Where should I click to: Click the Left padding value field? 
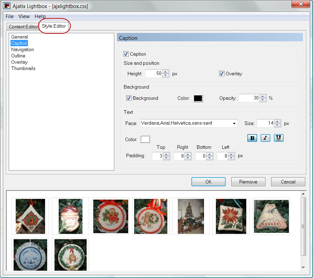point(223,156)
